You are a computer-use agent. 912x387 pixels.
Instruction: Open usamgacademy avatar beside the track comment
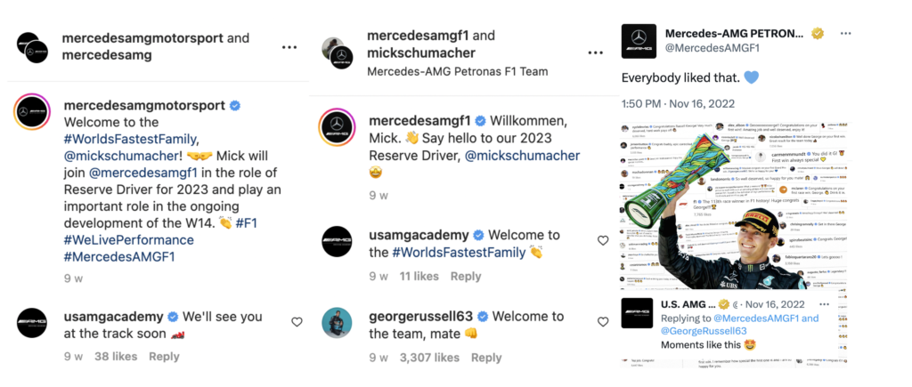(31, 322)
